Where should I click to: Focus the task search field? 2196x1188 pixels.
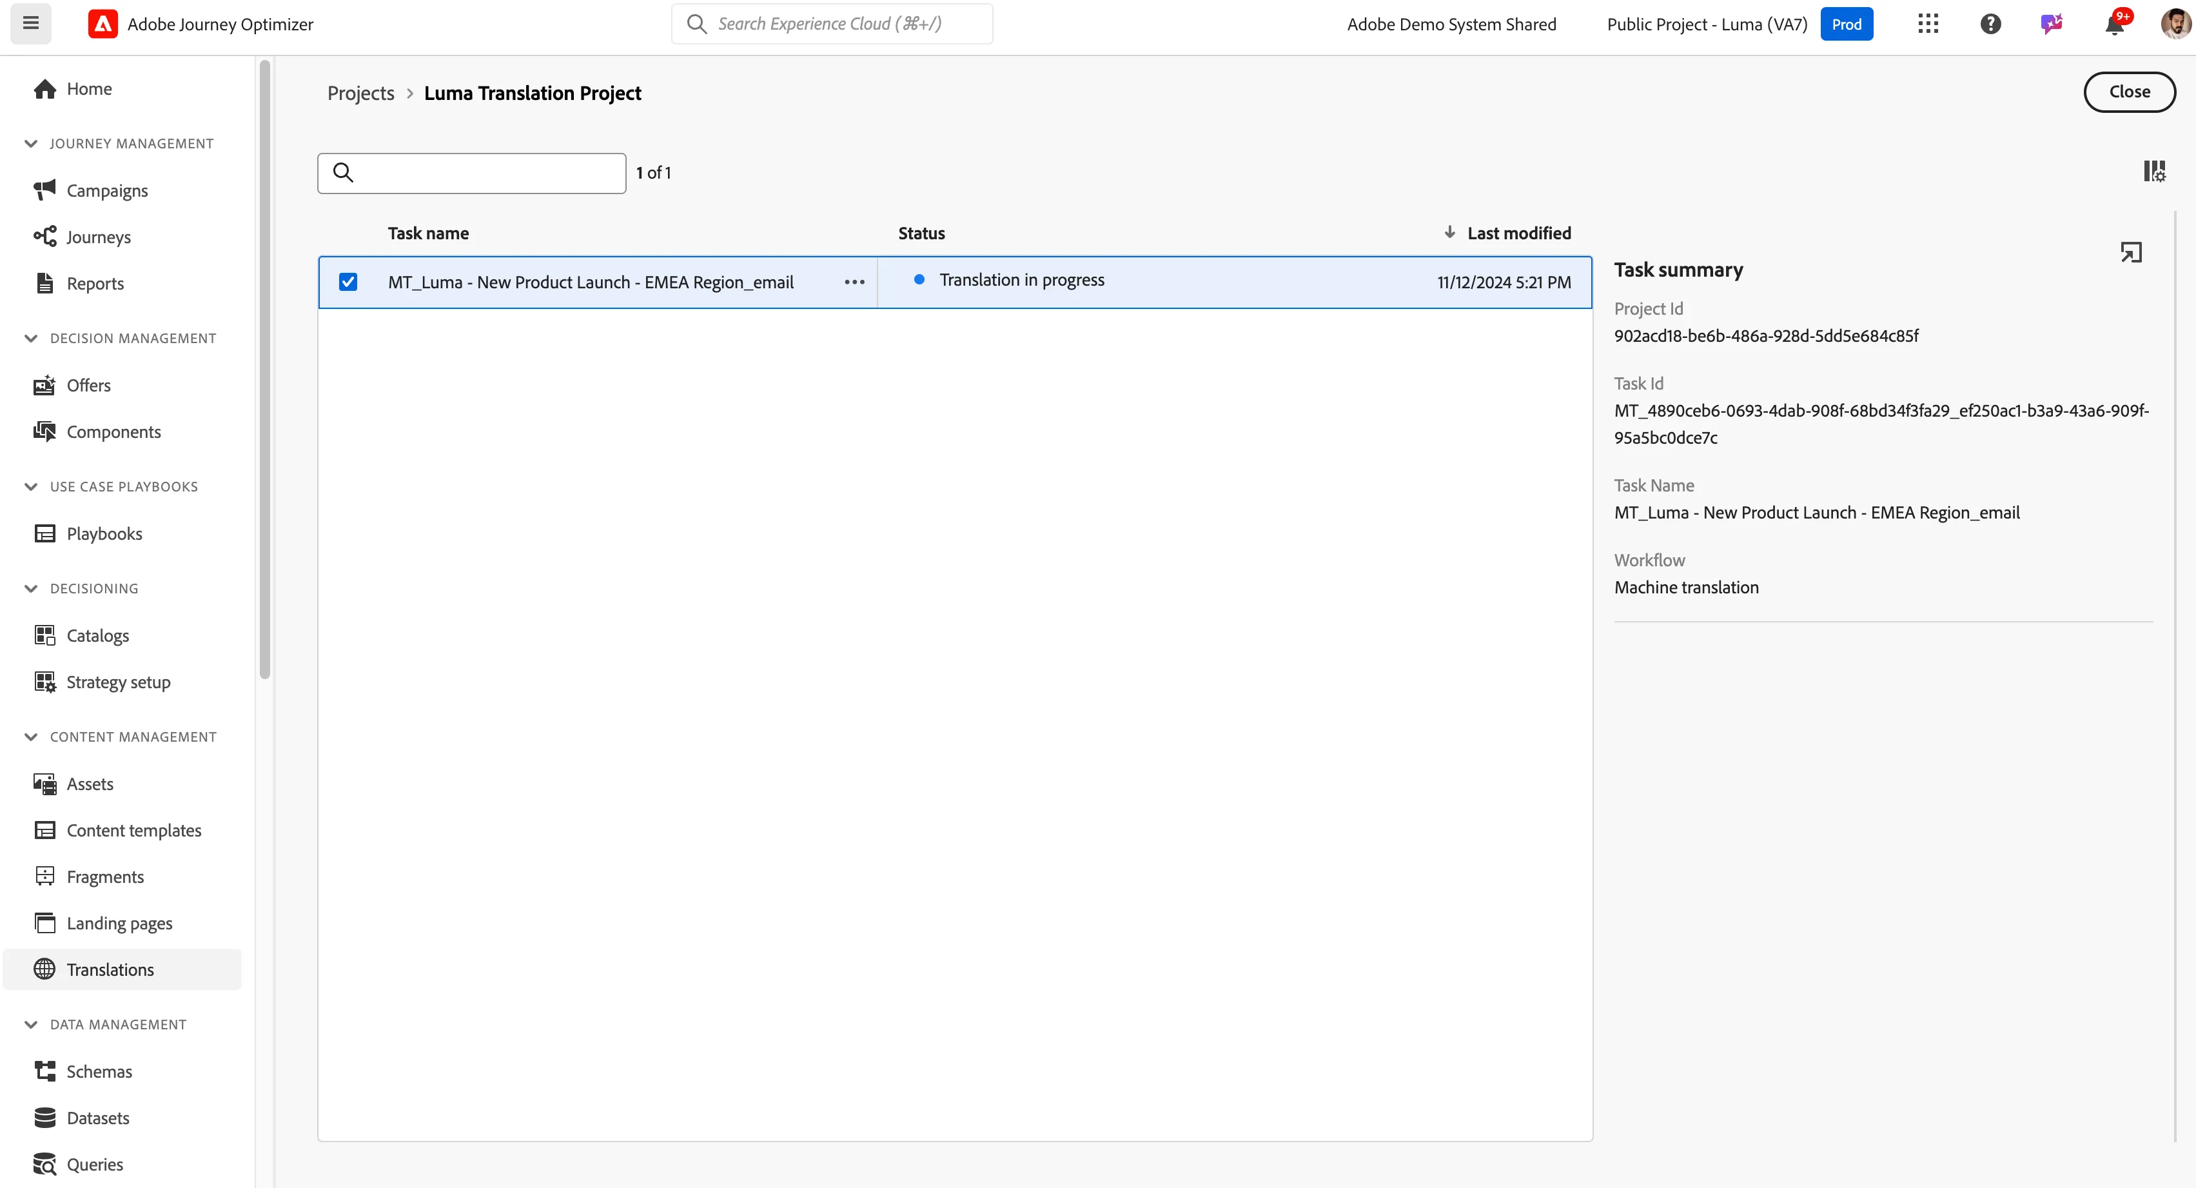click(471, 173)
